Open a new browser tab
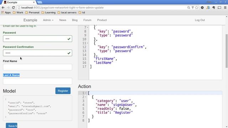This screenshot has height=128, width=228. coord(40,2)
